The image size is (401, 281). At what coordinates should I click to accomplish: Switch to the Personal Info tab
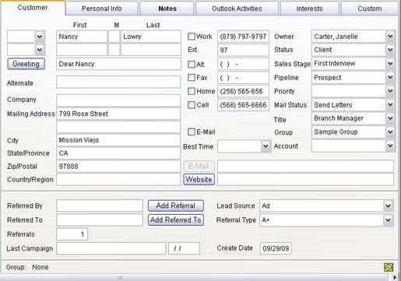tap(101, 9)
